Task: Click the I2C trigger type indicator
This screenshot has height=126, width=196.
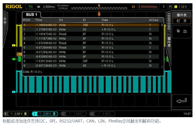Action: [171, 6]
